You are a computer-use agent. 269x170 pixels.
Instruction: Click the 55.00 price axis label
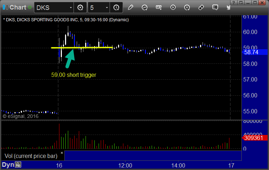tap(250, 111)
